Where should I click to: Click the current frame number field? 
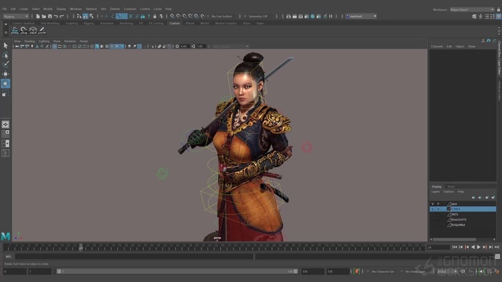click(x=438, y=247)
